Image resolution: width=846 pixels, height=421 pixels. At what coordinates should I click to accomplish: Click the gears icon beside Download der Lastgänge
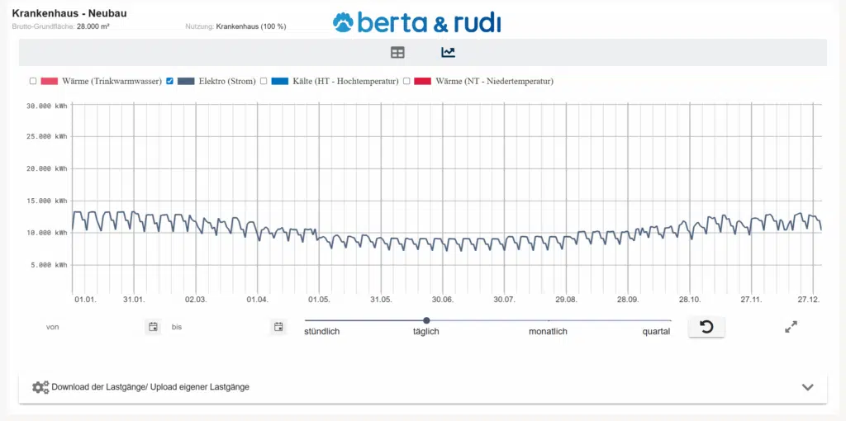click(40, 387)
